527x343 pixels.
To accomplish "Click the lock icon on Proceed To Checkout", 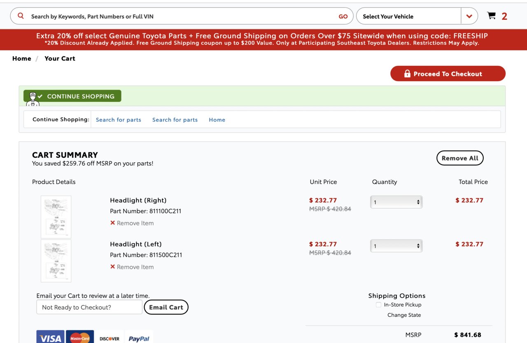I will [407, 74].
